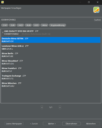Click the EUR BAT3.BE ticker text
102x128 pixels.
pos(7,56)
